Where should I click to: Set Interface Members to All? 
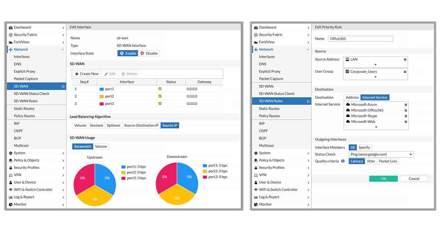pyautogui.click(x=353, y=147)
